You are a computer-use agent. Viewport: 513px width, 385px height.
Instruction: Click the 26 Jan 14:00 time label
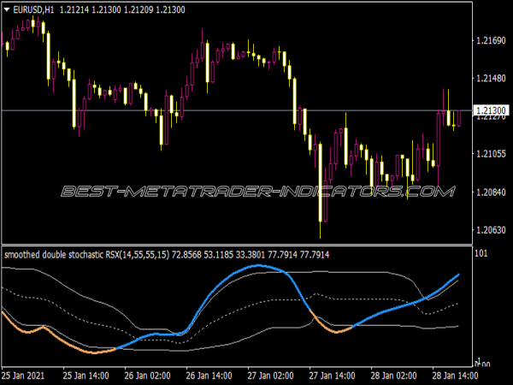tap(209, 376)
